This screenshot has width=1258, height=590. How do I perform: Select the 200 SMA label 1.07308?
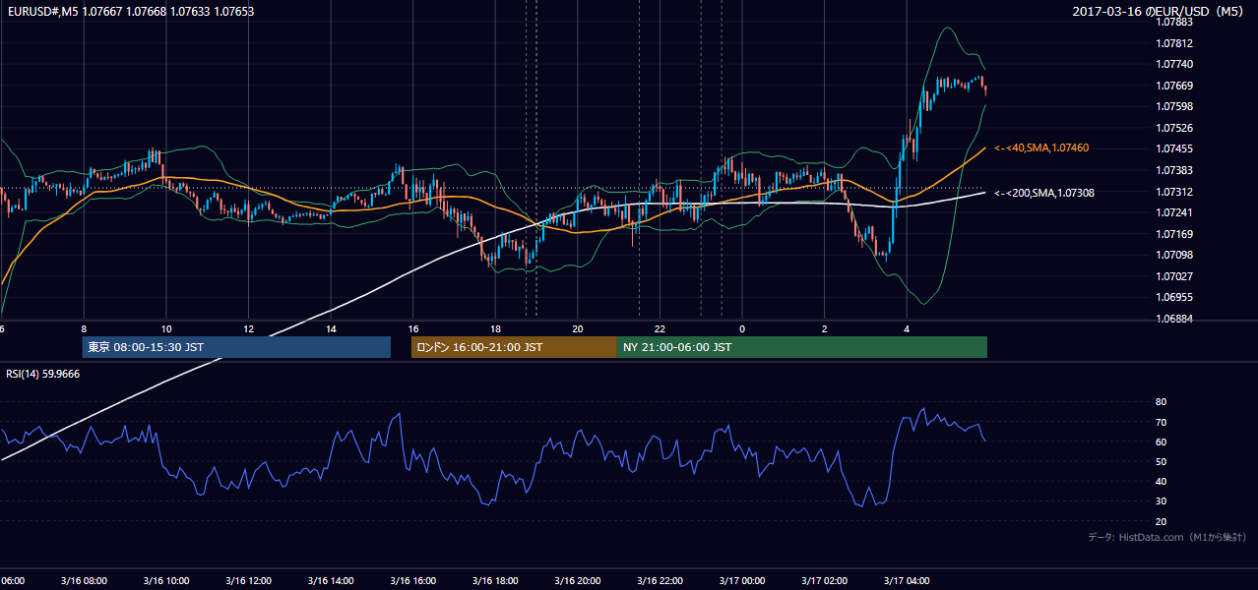1044,193
